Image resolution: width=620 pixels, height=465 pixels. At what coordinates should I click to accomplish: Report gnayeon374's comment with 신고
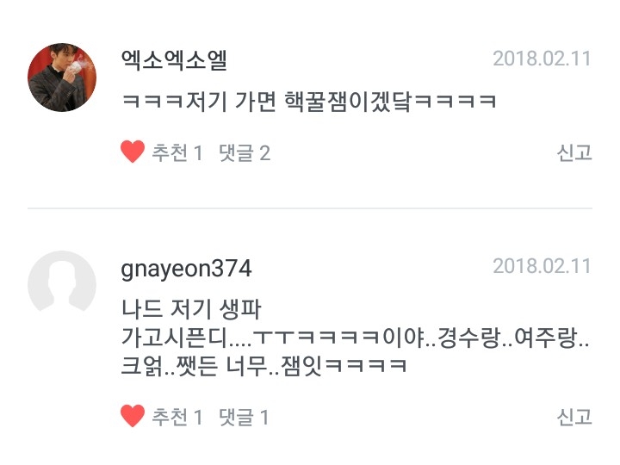[x=574, y=417]
